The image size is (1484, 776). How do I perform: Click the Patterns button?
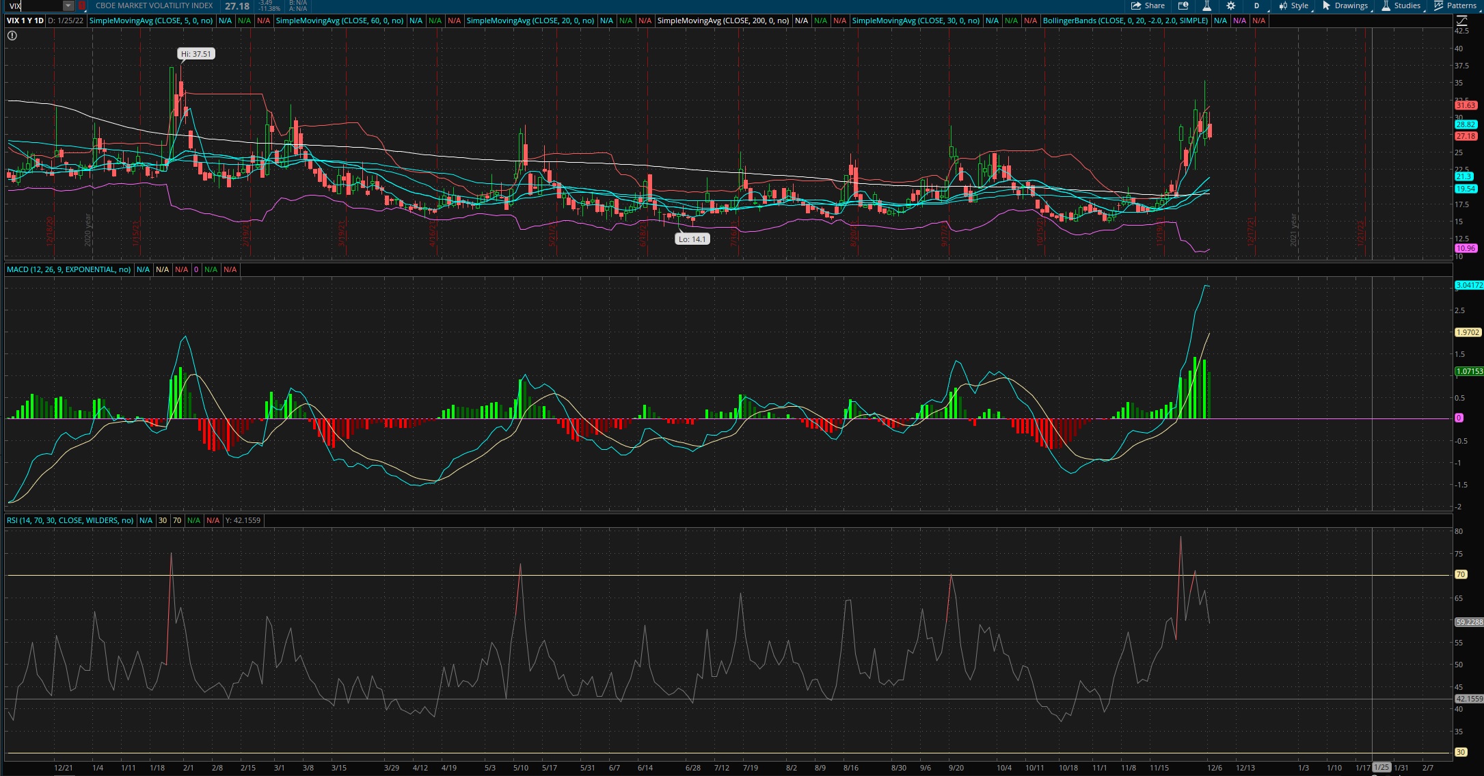tap(1455, 5)
